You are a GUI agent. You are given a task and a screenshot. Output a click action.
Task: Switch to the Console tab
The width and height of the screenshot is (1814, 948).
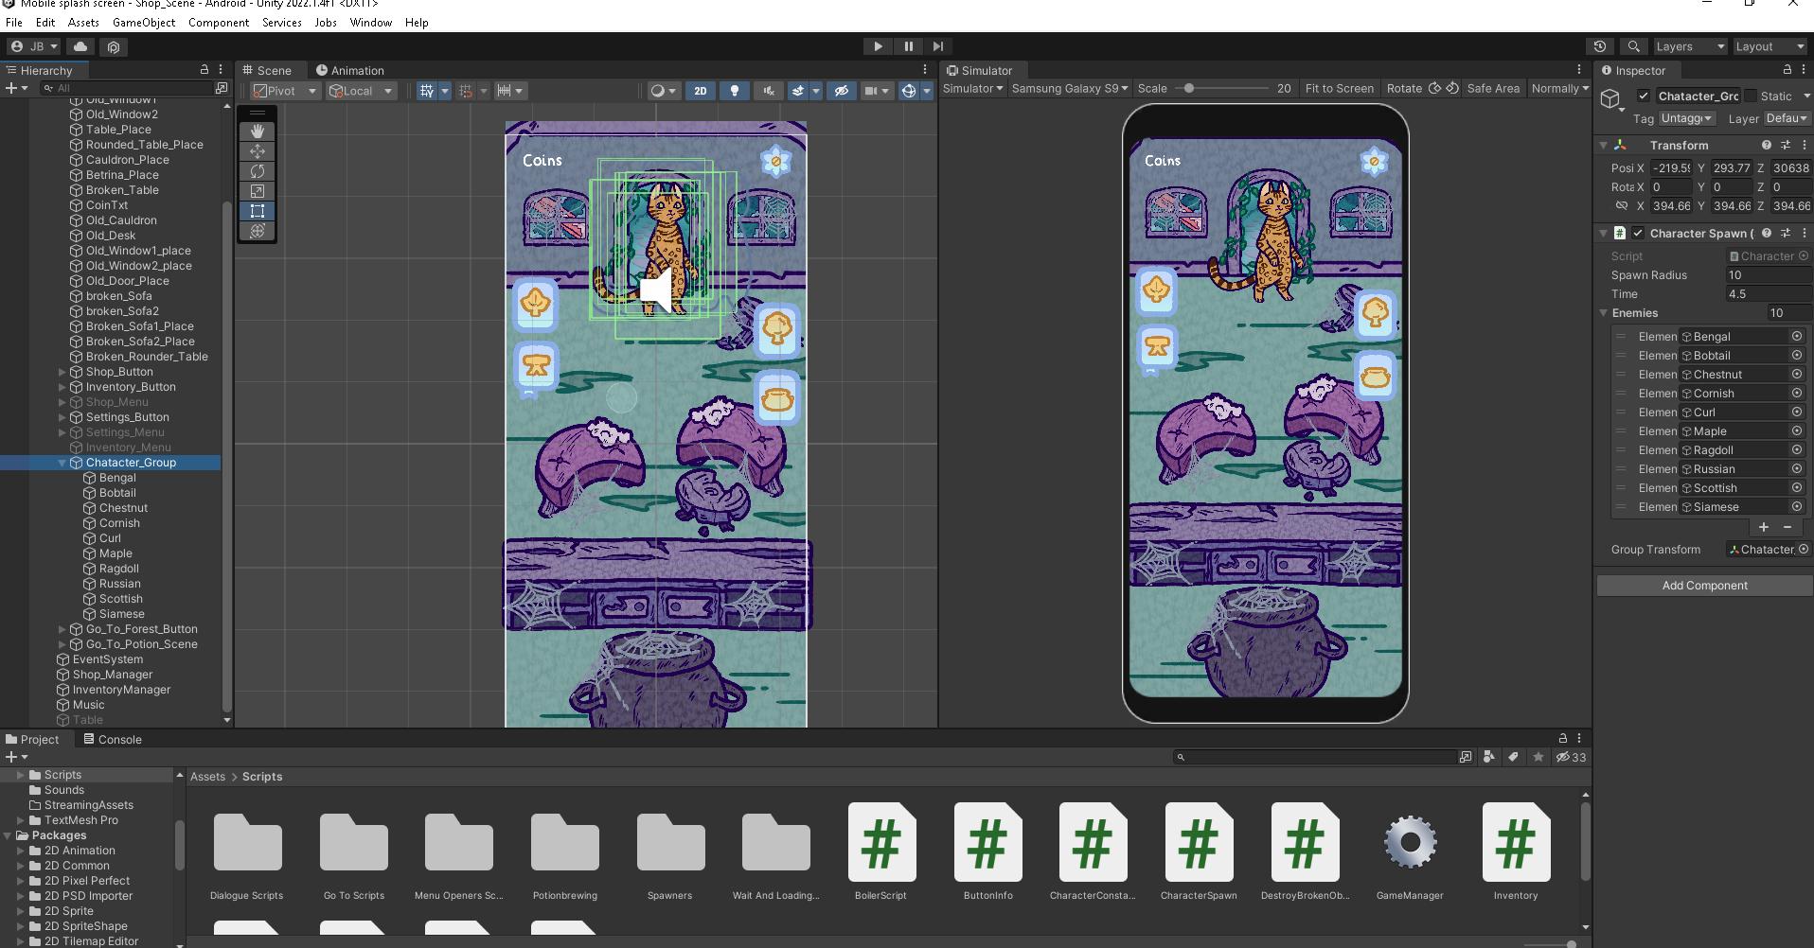(x=113, y=740)
